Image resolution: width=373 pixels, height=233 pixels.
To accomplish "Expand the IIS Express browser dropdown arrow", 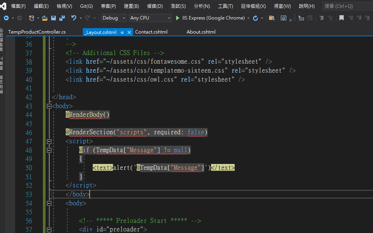I will pos(248,18).
